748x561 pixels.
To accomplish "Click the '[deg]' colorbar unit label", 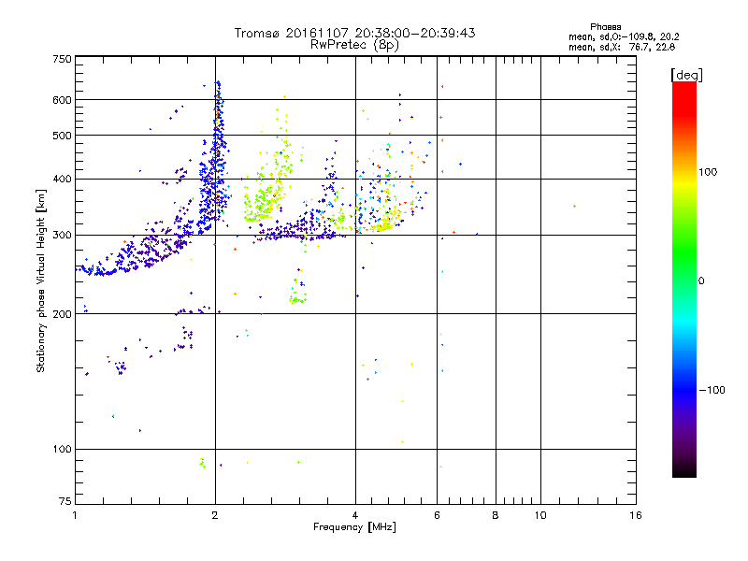I will [x=686, y=75].
